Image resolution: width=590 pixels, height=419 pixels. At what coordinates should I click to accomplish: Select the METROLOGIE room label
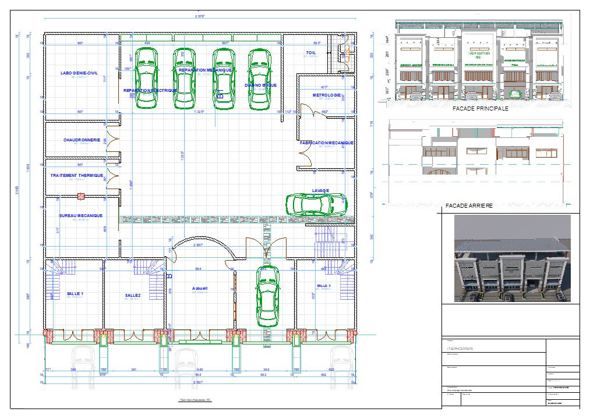tap(326, 95)
